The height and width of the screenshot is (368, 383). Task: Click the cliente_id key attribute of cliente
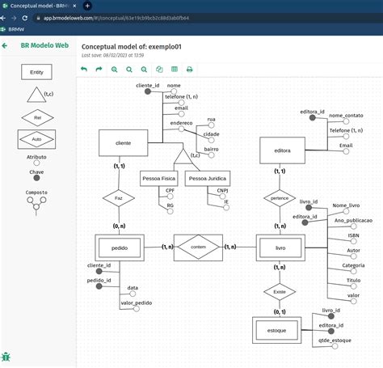coord(148,91)
